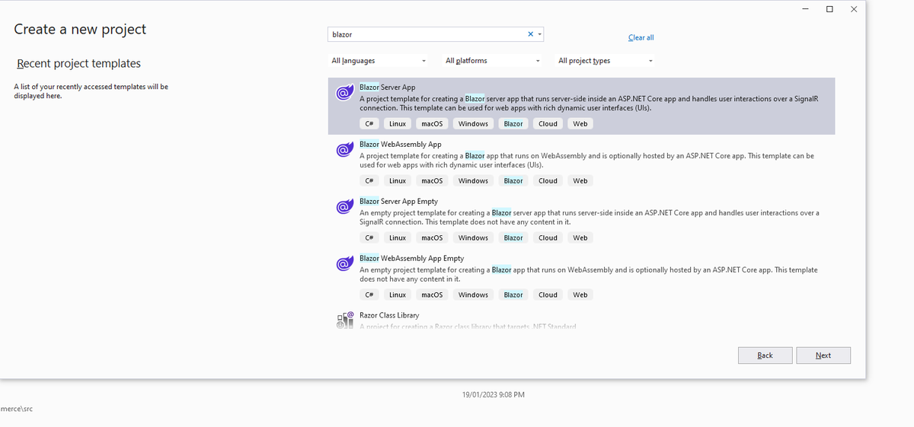Click the Create a new project heading

[x=80, y=30]
